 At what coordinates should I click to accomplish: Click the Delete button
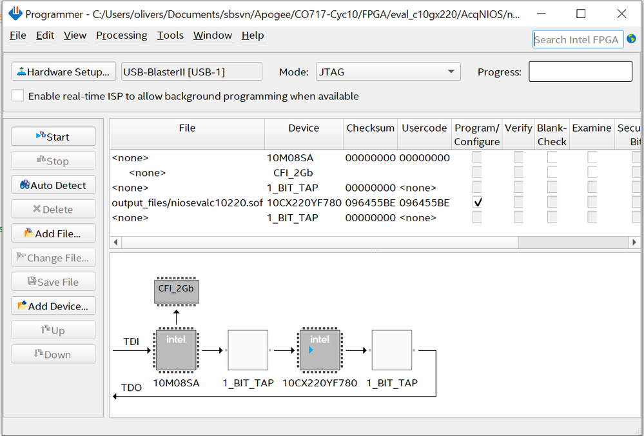pos(54,210)
